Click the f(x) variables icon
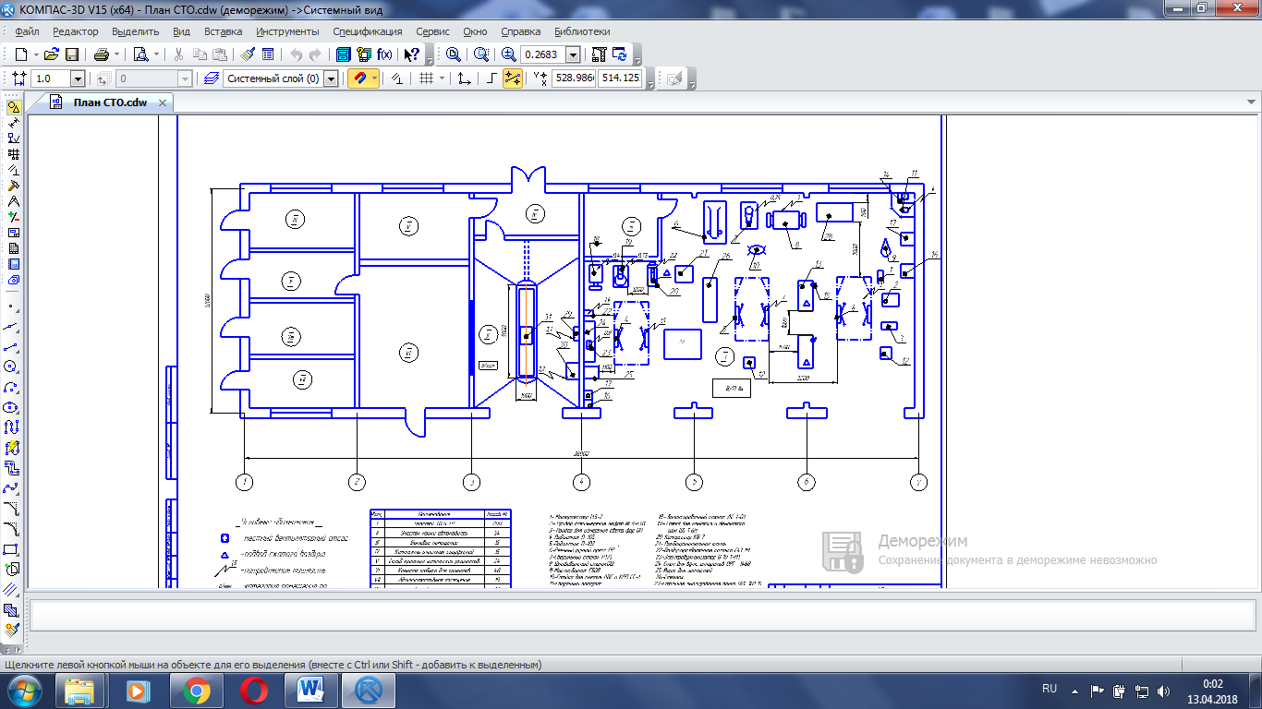Screen dimensions: 1262x709 coord(385,54)
